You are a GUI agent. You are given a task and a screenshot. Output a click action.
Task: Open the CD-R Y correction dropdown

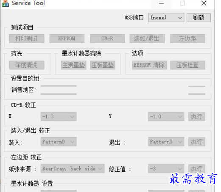(x=166, y=116)
